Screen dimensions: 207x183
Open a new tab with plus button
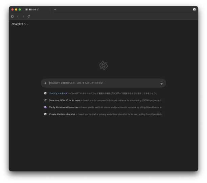click(x=55, y=9)
